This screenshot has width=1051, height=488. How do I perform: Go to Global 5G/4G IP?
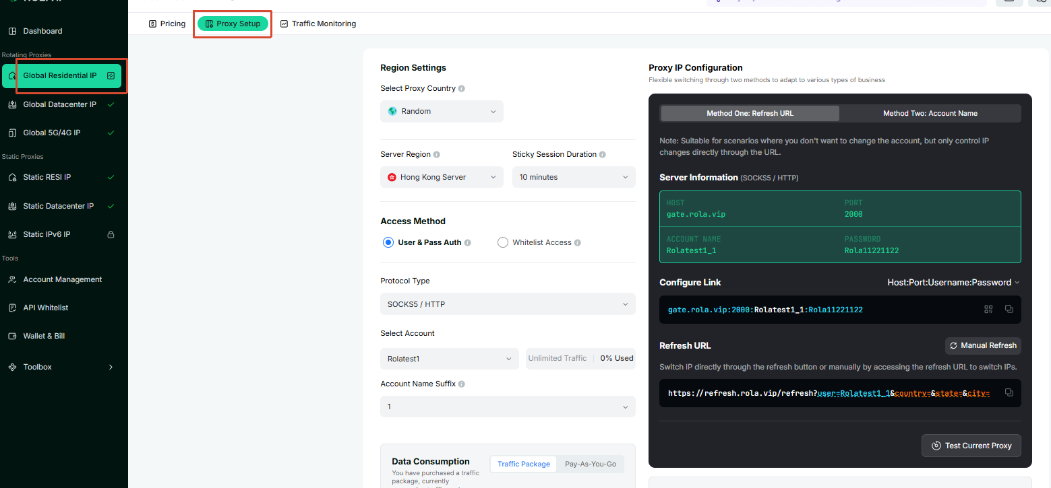coord(62,133)
